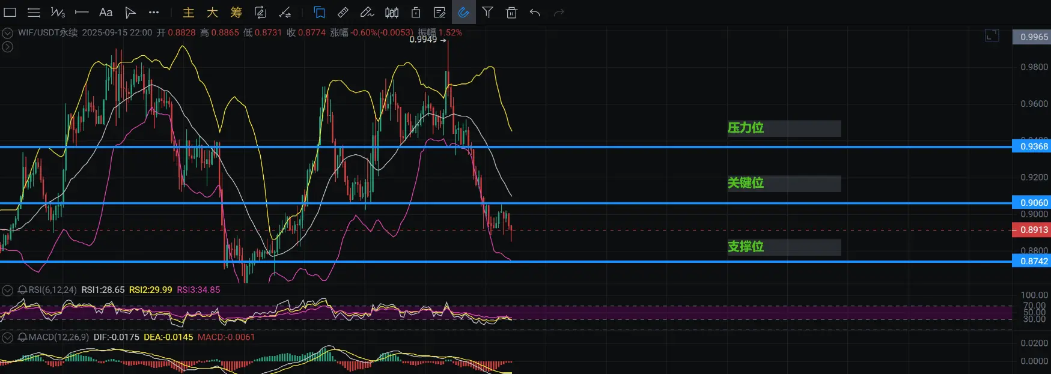Image resolution: width=1051 pixels, height=374 pixels.
Task: Redo the last drawing action
Action: pyautogui.click(x=559, y=12)
